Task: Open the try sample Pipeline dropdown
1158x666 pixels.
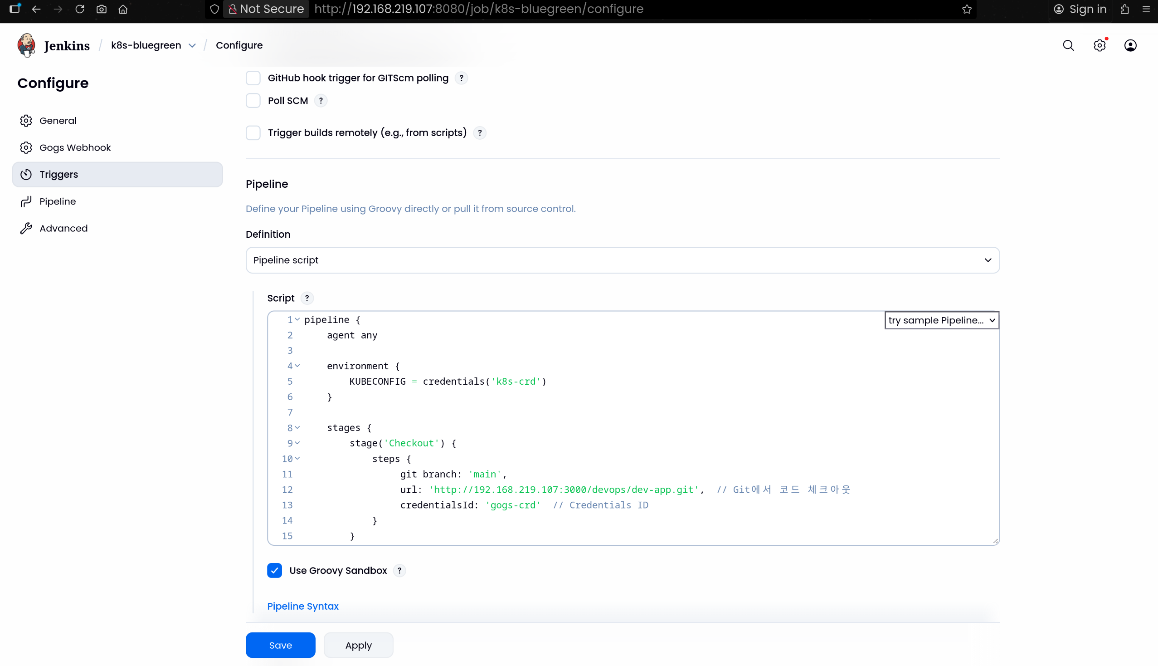Action: 941,320
